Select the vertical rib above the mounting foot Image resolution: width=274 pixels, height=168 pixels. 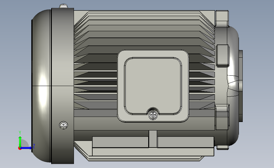tap(153, 139)
